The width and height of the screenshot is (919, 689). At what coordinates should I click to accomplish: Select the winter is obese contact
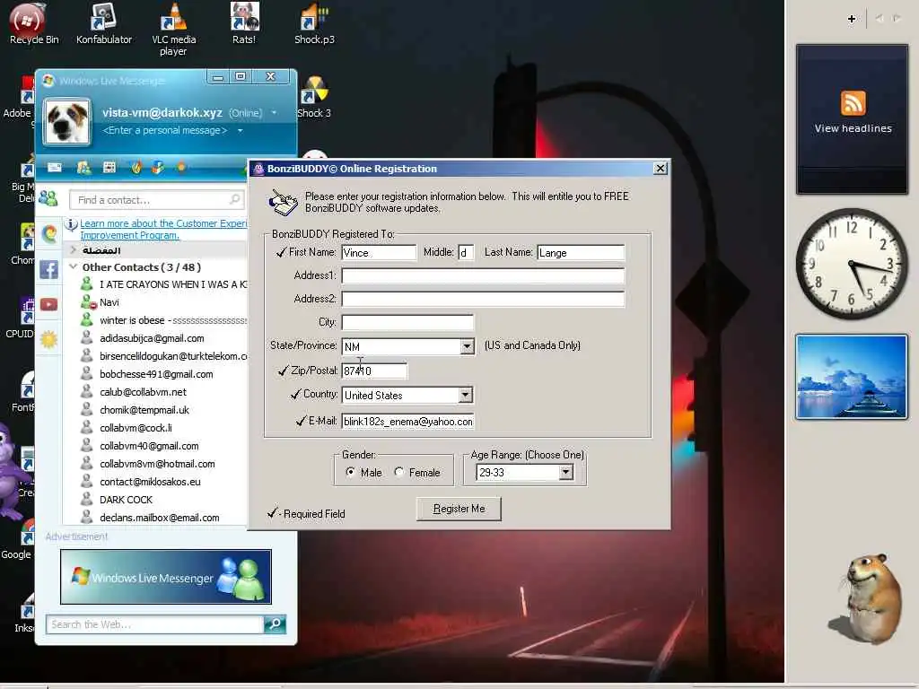click(164, 320)
